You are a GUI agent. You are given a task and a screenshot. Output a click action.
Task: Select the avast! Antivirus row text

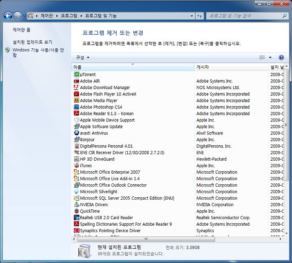tap(94, 133)
